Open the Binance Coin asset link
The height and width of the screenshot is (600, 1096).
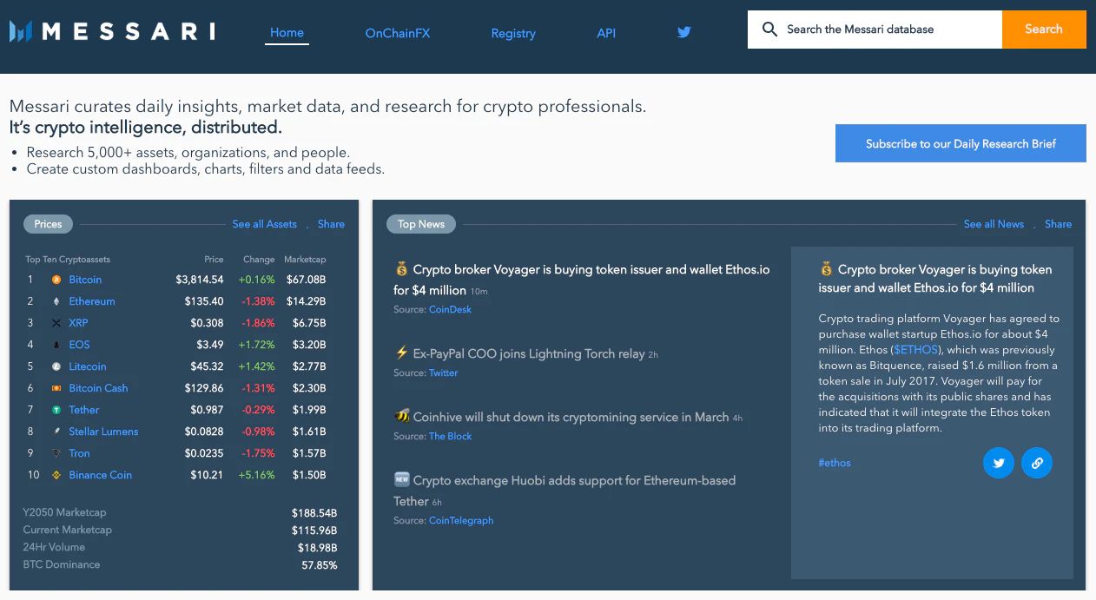pos(101,475)
